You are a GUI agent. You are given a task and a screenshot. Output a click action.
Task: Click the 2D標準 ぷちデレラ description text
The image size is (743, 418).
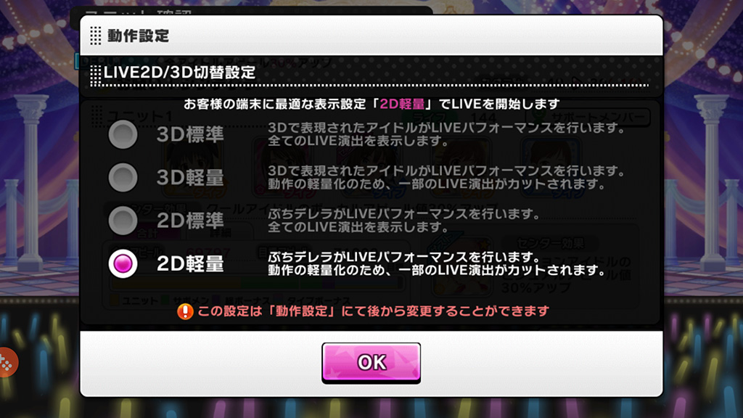(403, 221)
